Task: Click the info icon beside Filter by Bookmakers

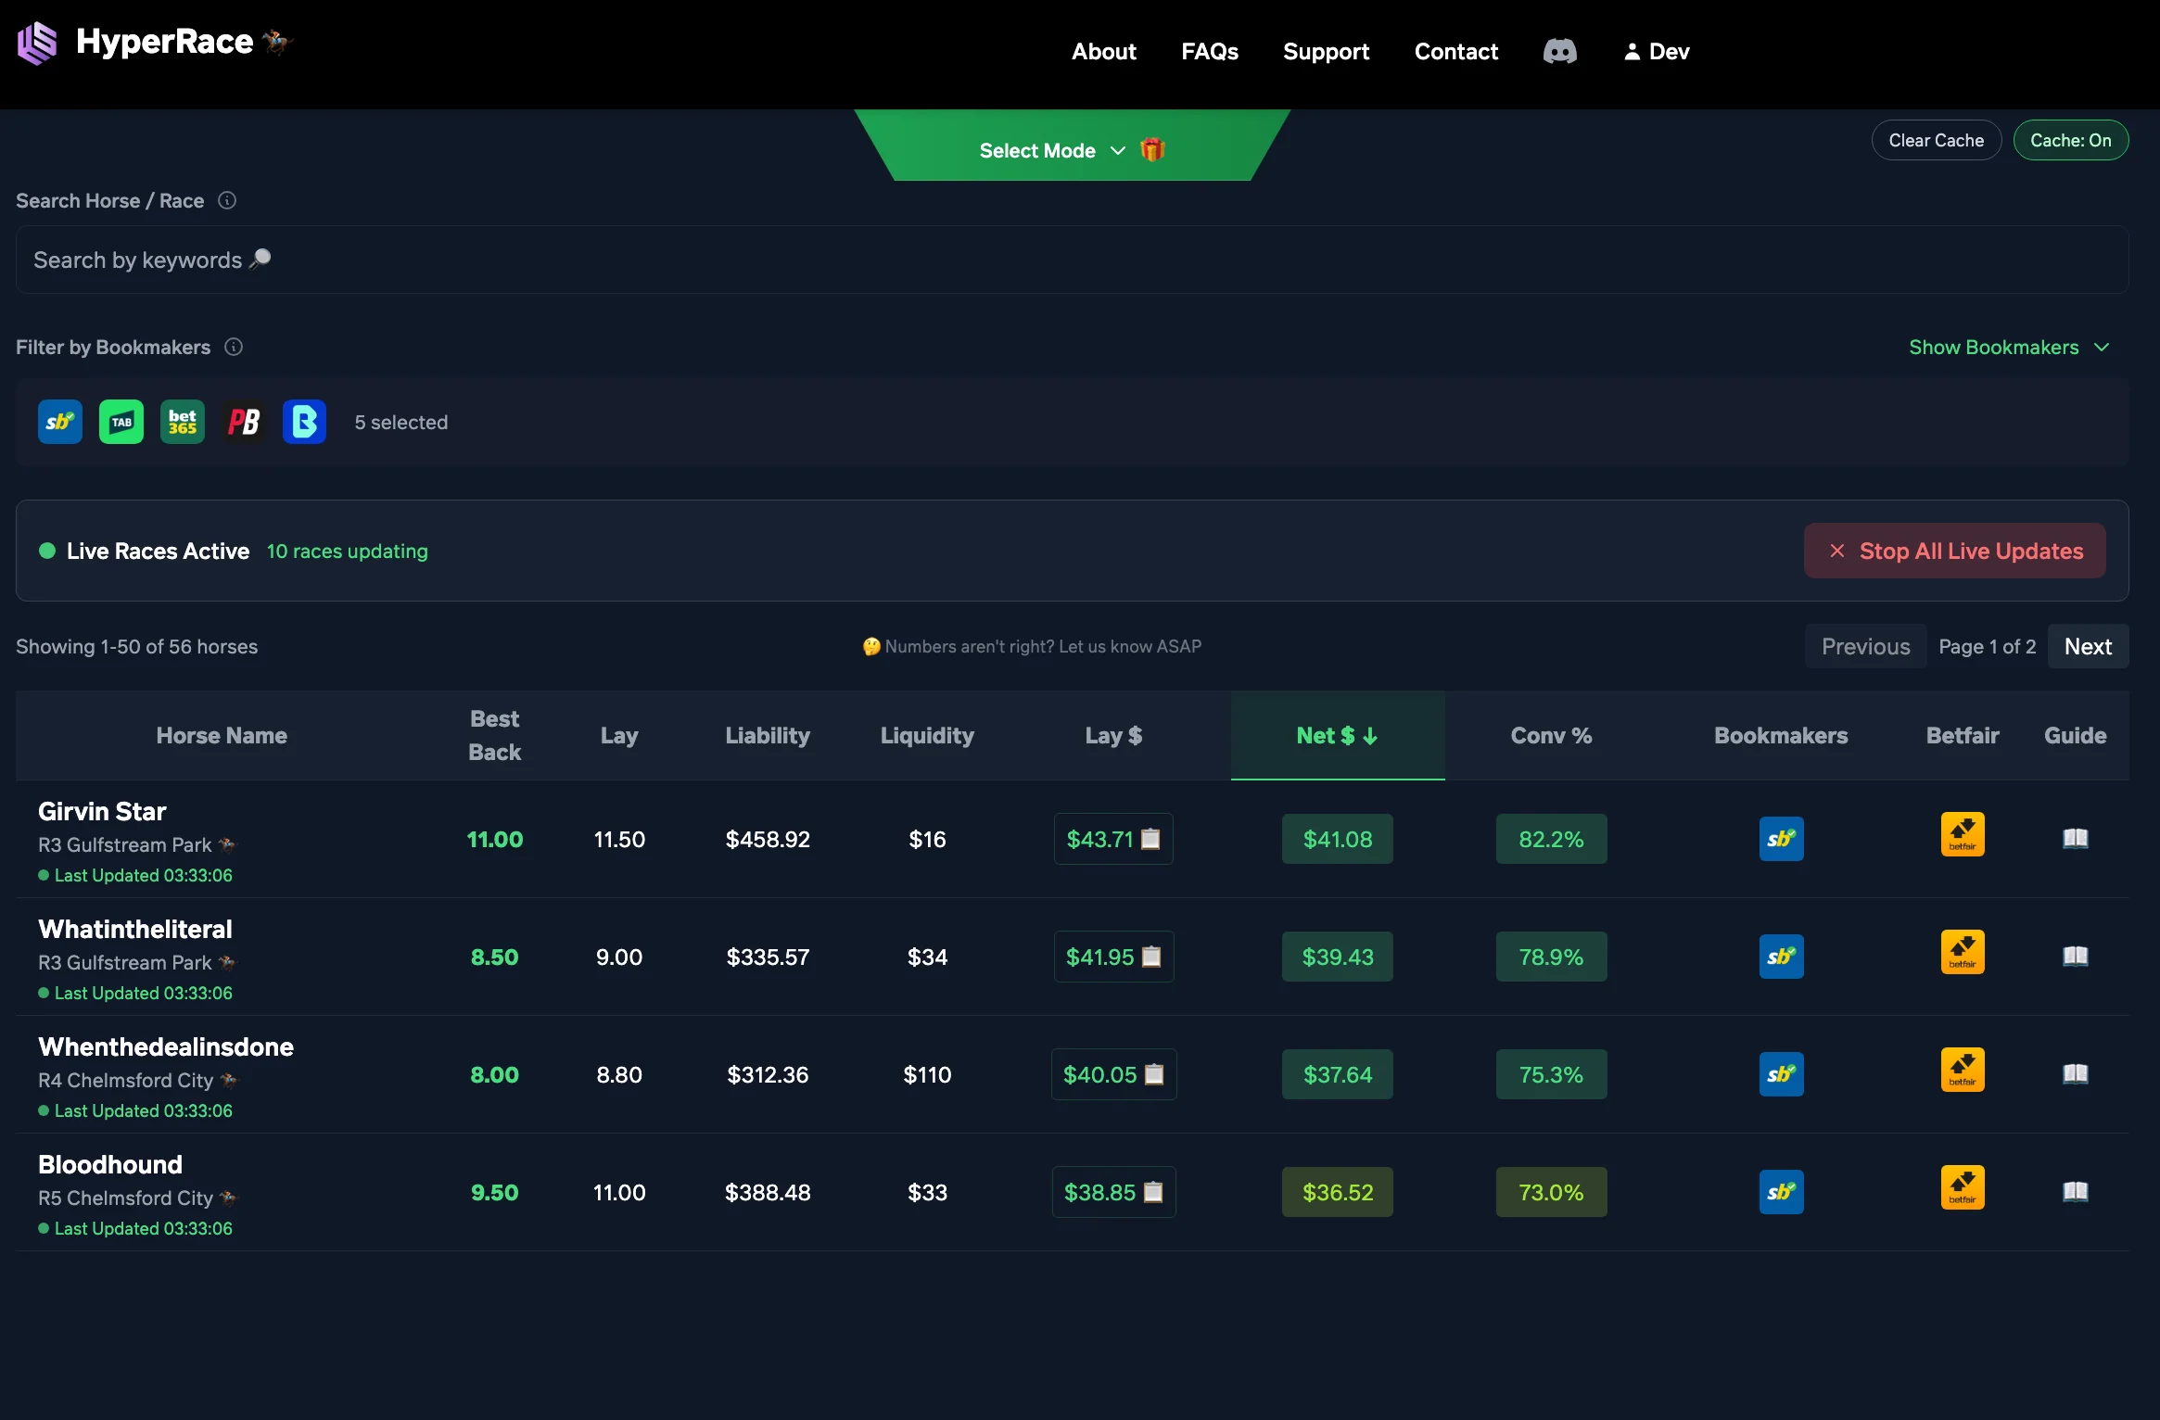Action: [233, 347]
